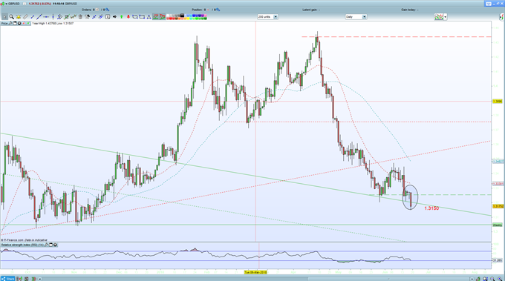The height and width of the screenshot is (281, 505).
Task: Click the Latent gain label
Action: click(x=310, y=10)
